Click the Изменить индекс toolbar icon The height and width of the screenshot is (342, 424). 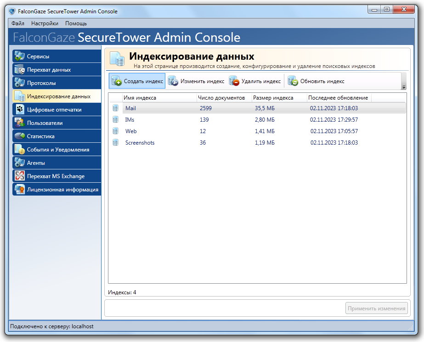(x=173, y=81)
